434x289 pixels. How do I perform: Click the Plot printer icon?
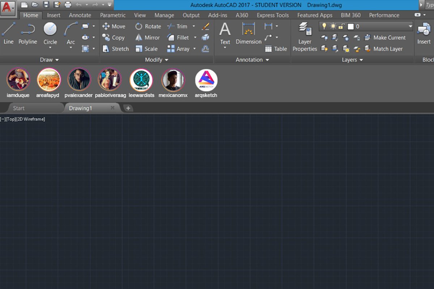pyautogui.click(x=68, y=5)
